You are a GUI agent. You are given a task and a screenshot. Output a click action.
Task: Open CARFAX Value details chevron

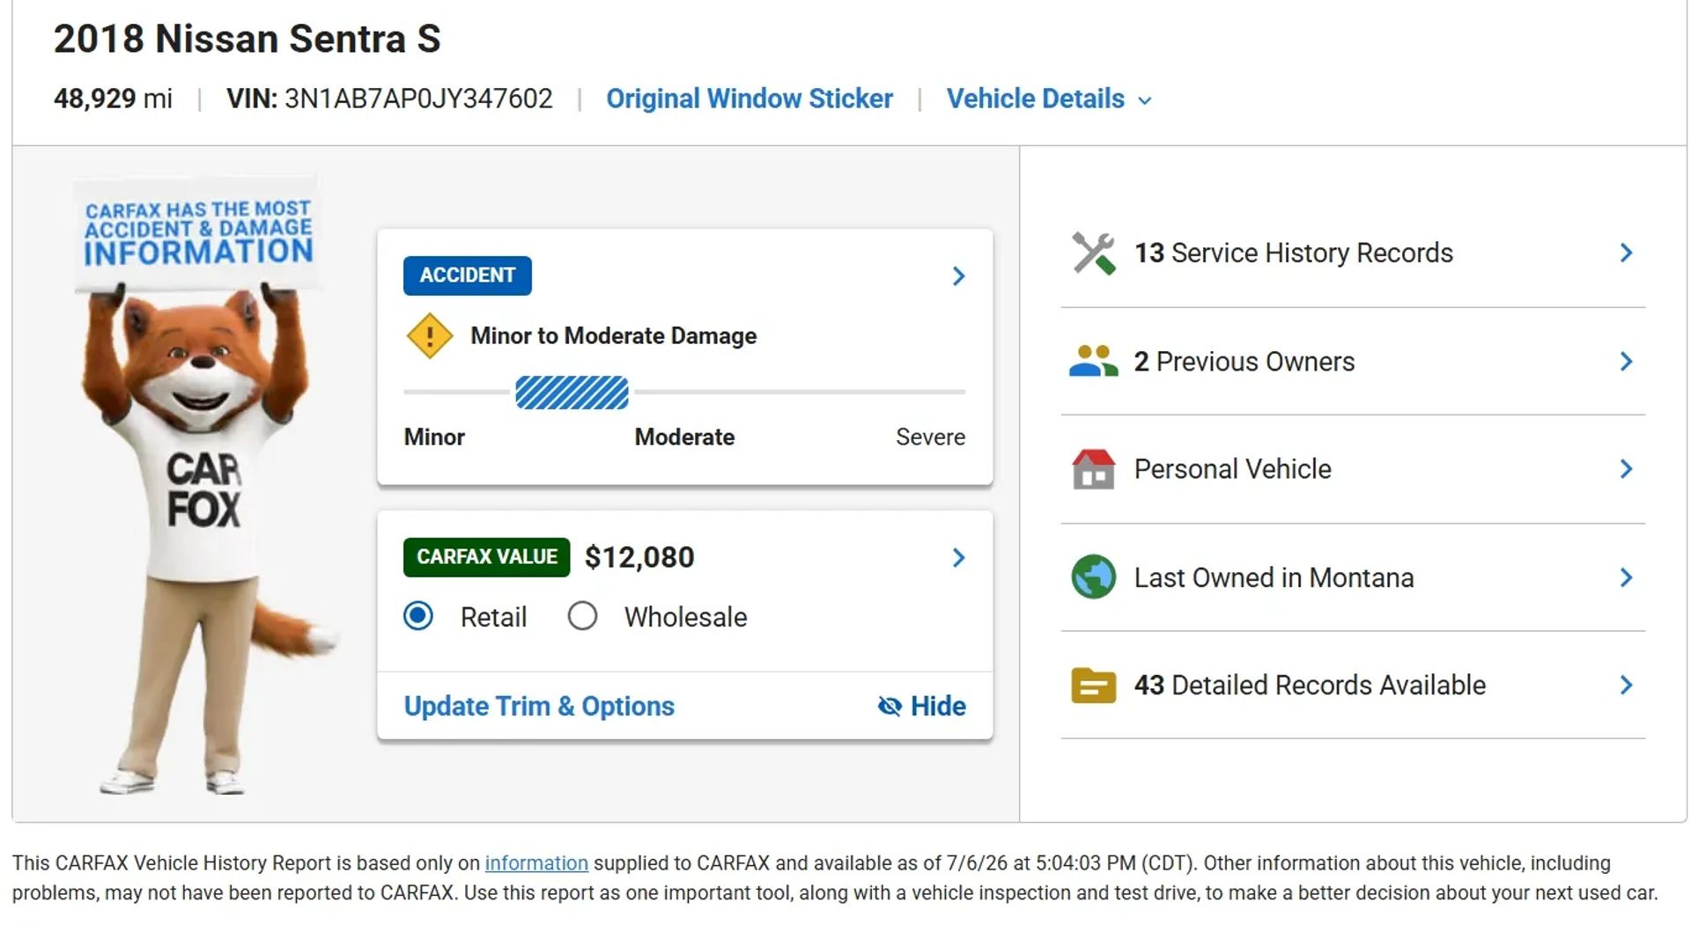tap(958, 558)
